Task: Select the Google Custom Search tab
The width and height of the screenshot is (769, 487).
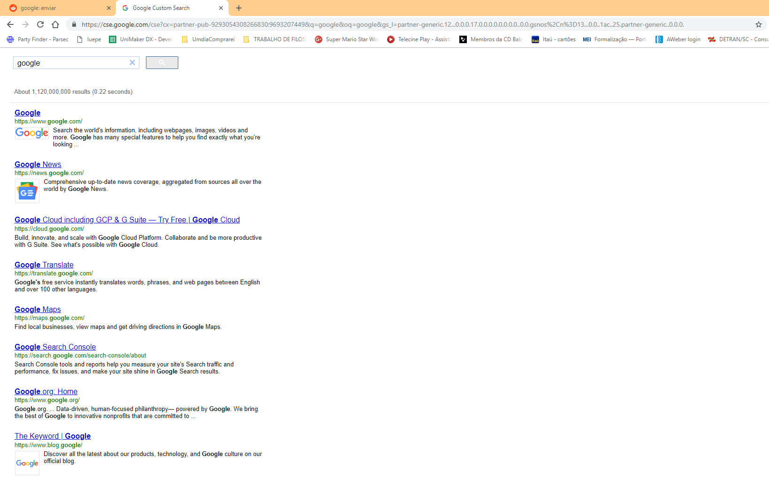Action: pyautogui.click(x=172, y=8)
